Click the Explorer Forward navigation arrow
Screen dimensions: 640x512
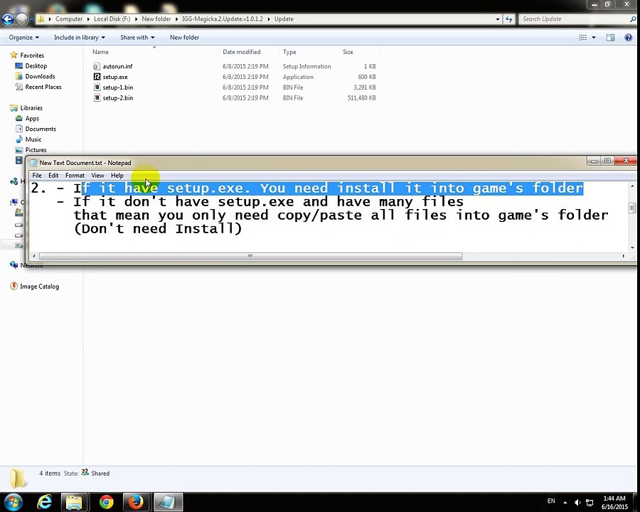(x=21, y=18)
